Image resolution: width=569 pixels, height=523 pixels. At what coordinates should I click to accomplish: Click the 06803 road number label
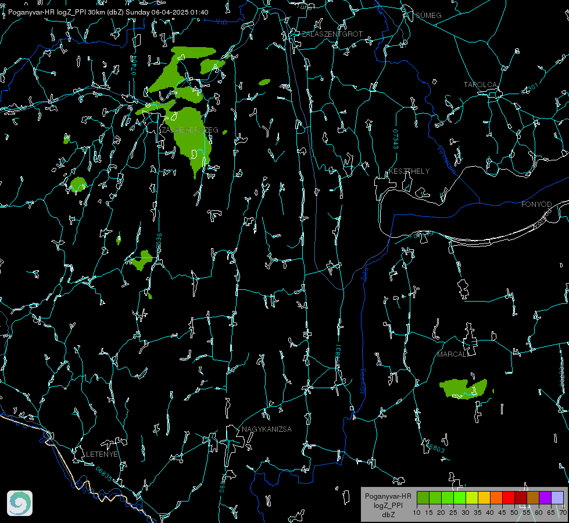point(435,447)
